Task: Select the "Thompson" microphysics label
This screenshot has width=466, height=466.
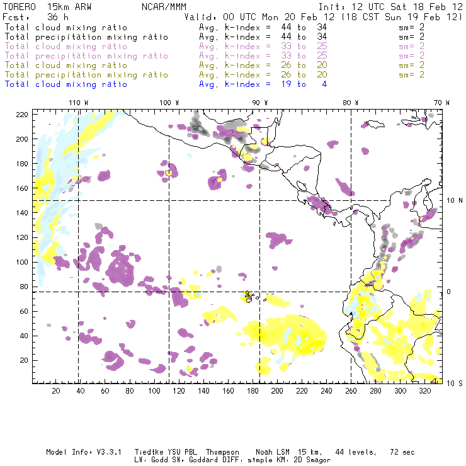Action: (222, 452)
